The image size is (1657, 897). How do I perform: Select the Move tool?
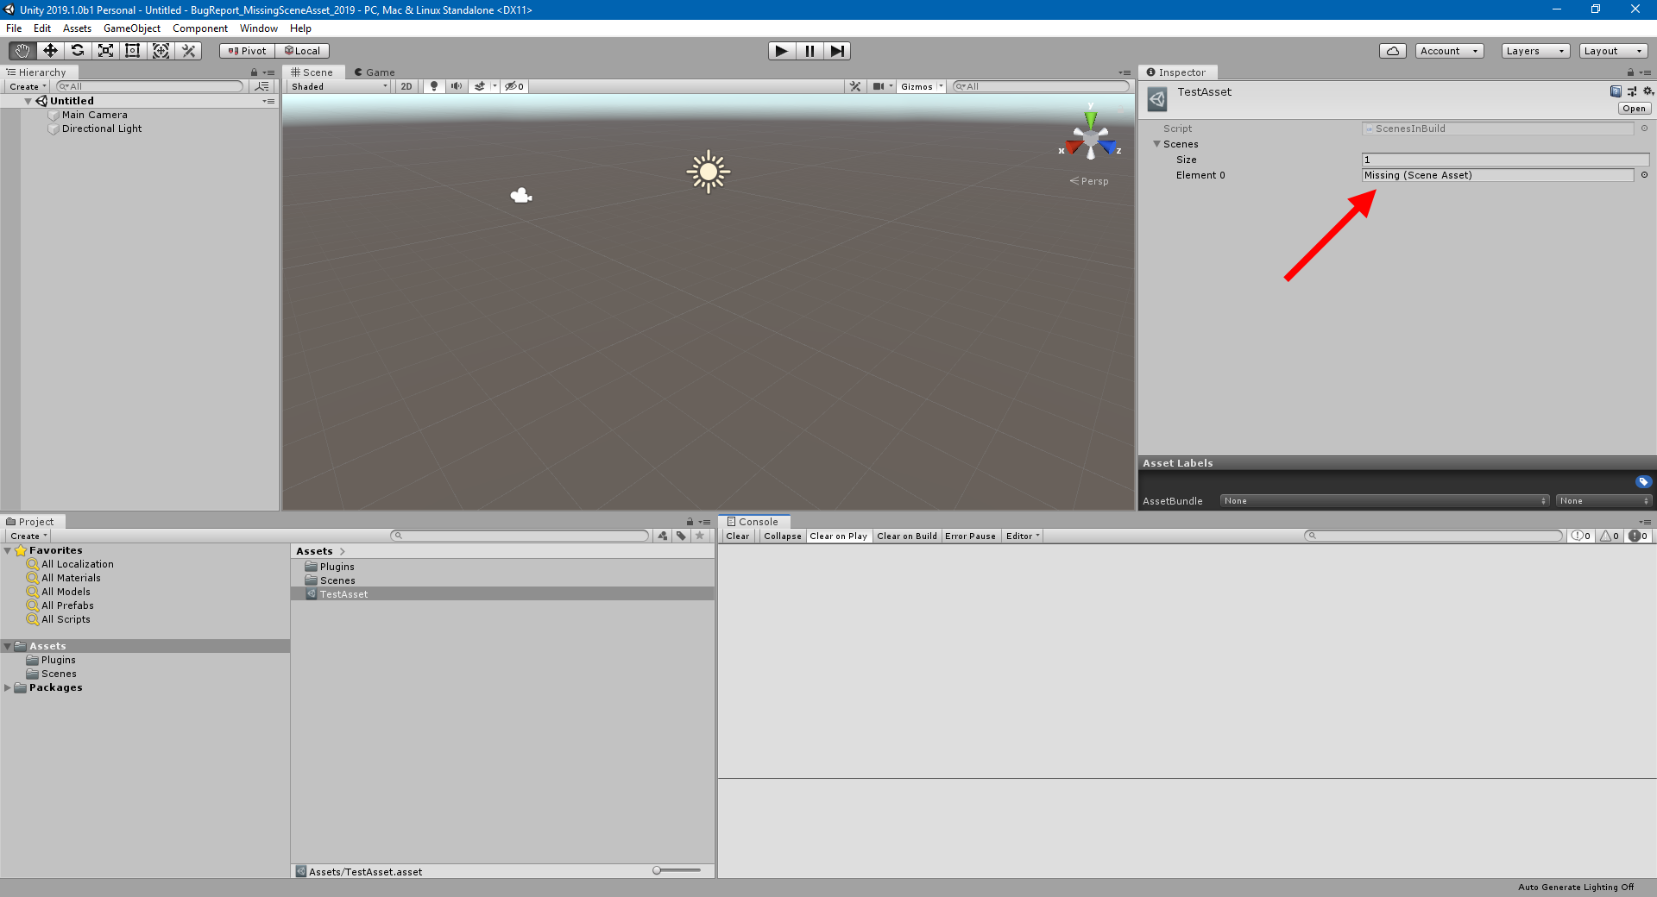[x=49, y=50]
